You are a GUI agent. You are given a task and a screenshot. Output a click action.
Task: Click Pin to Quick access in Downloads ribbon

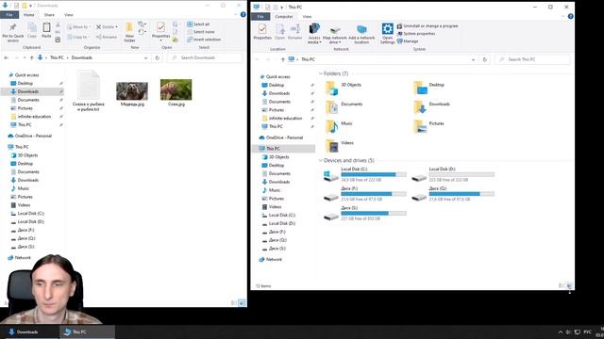13,32
